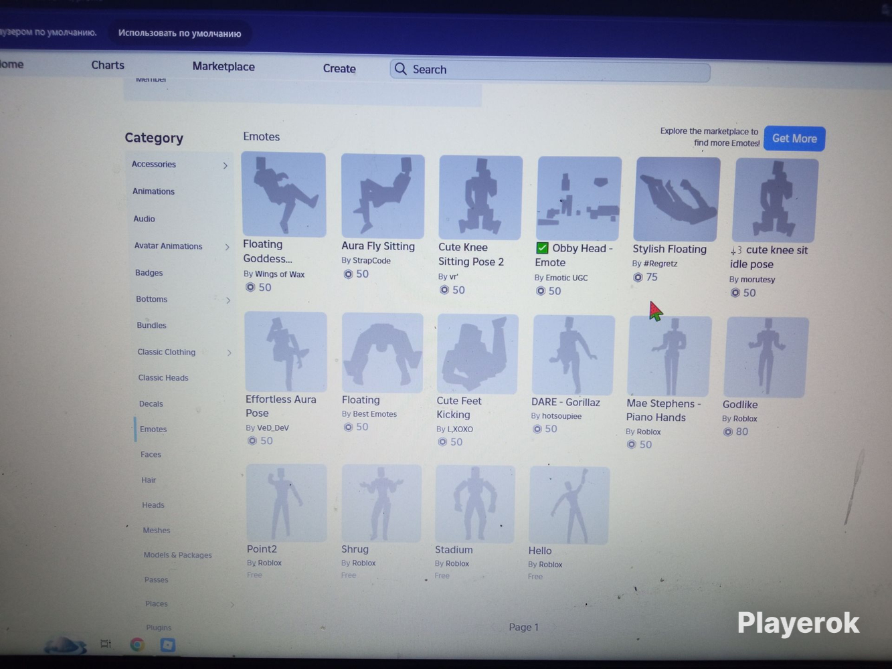Open the Obby Head emote thumbnail
The height and width of the screenshot is (669, 892).
pyautogui.click(x=579, y=199)
